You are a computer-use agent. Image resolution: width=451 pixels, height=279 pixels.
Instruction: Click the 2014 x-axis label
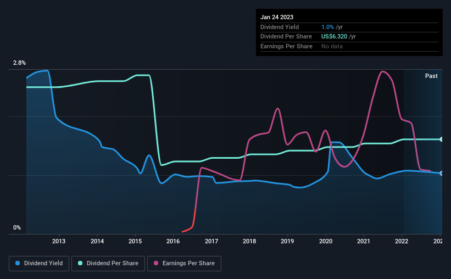(x=97, y=241)
